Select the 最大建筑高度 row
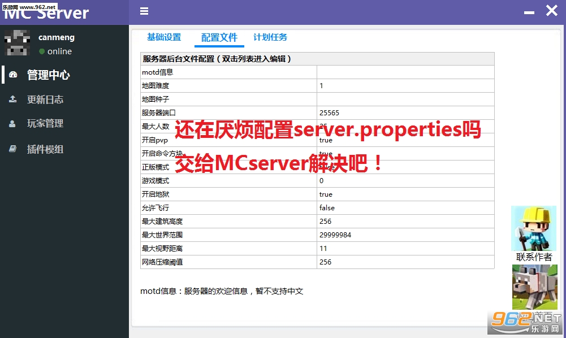 [x=317, y=221]
